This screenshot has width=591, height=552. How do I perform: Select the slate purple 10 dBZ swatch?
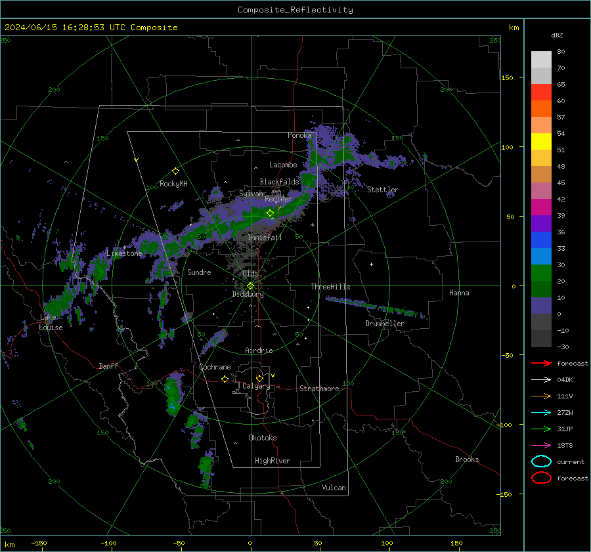(x=541, y=305)
